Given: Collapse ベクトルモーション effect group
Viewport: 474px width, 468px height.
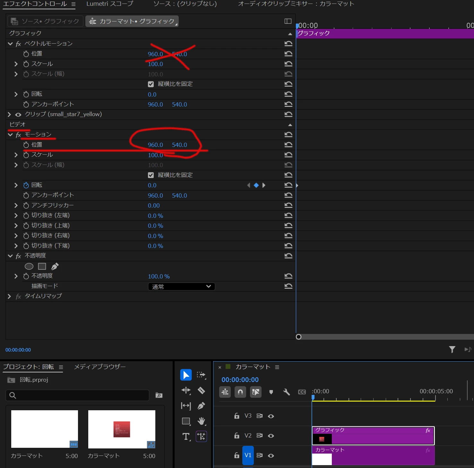Looking at the screenshot, I should [x=10, y=44].
